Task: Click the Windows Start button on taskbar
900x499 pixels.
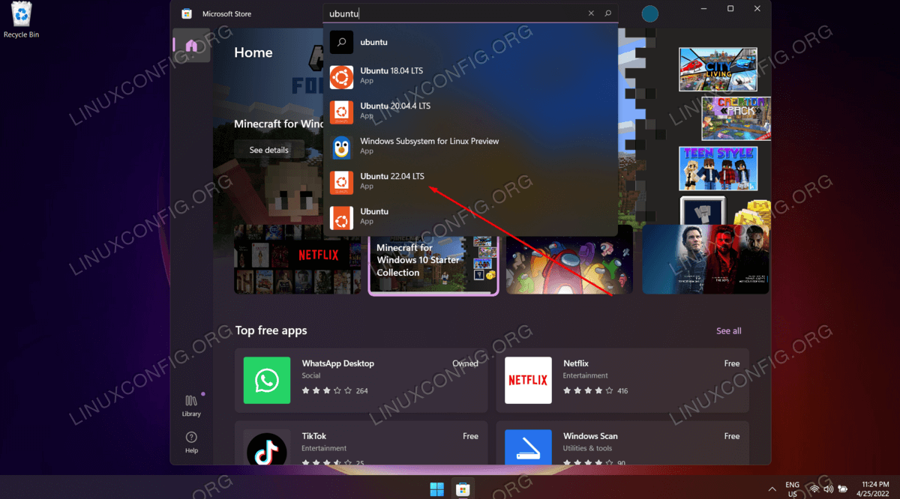Action: pos(436,489)
